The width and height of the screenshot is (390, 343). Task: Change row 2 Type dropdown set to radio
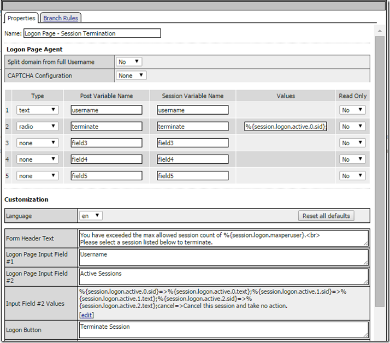(x=37, y=126)
